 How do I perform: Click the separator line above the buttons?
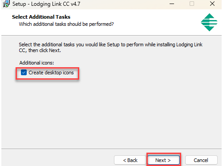[111, 149]
